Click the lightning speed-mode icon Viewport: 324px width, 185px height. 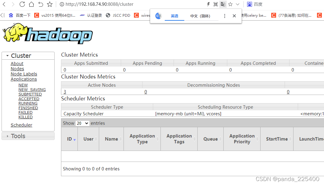tap(208, 4)
